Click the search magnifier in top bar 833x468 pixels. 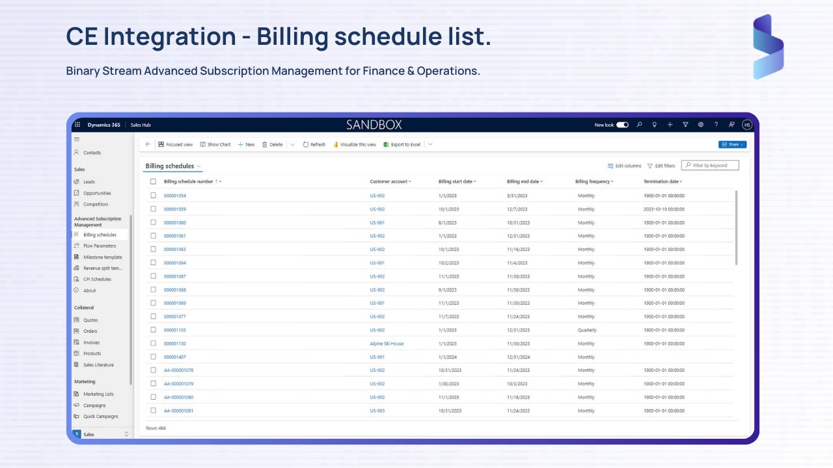639,125
